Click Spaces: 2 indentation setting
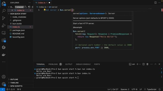The width and height of the screenshot is (163, 91). (x=125, y=89)
